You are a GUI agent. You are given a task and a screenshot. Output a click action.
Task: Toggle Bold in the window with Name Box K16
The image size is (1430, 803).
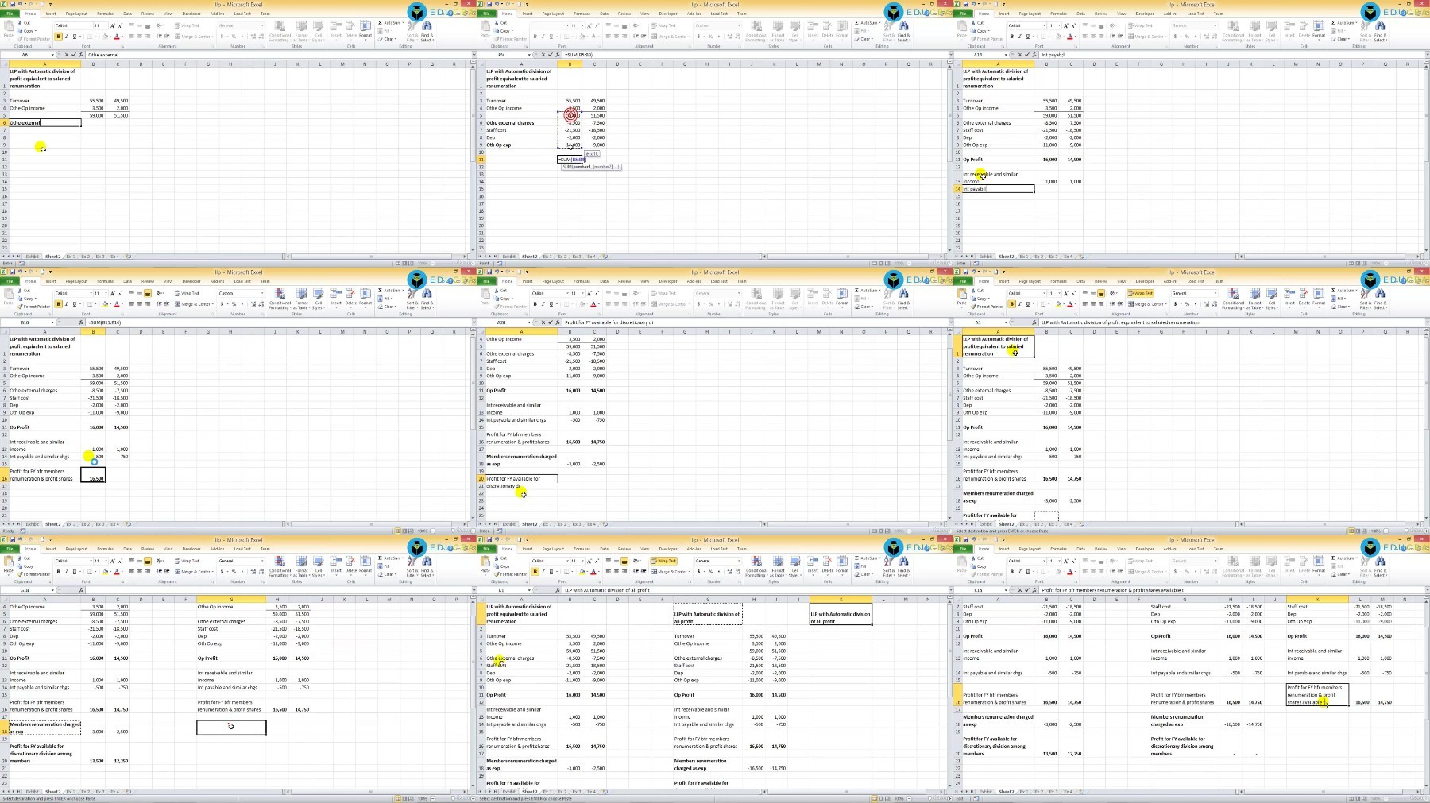coord(1011,572)
